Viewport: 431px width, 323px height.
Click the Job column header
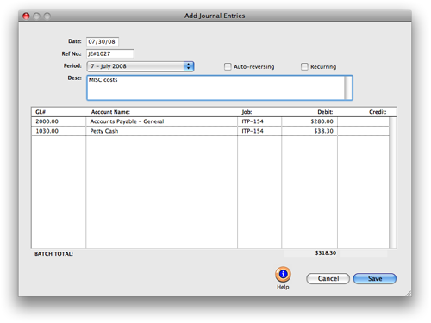pos(247,112)
